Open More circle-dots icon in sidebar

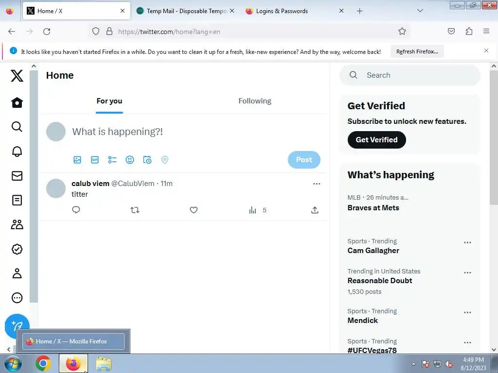pos(17,298)
